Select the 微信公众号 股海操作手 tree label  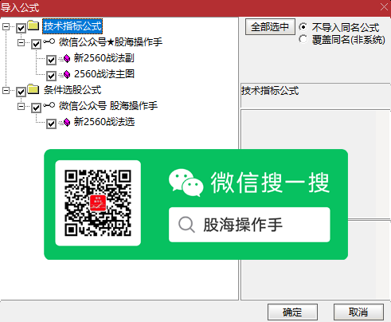pyautogui.click(x=108, y=106)
